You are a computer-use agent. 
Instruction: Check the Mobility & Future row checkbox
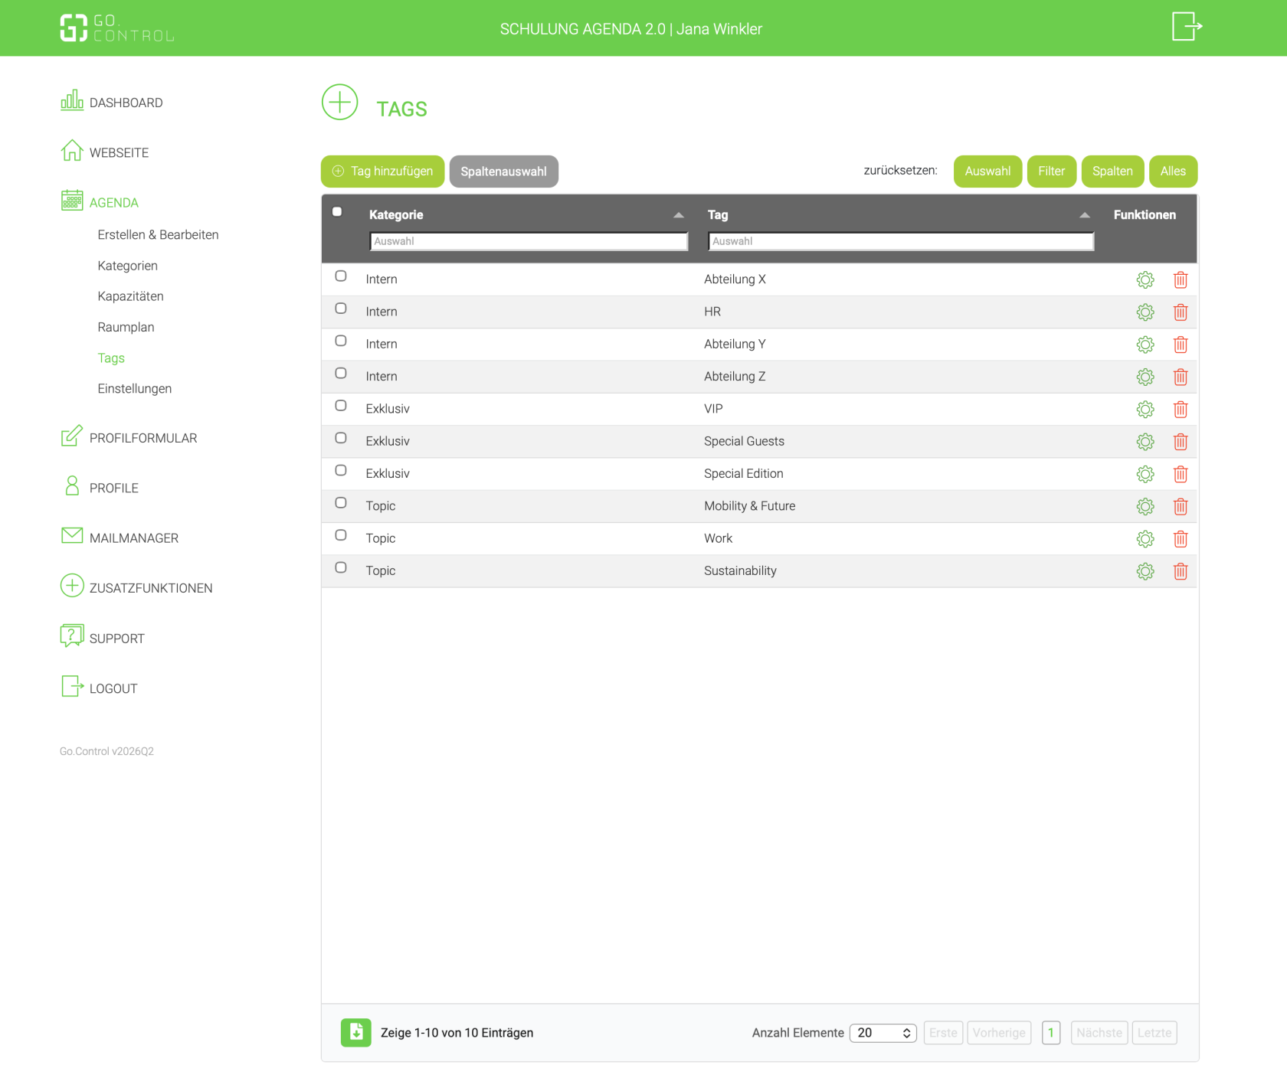[x=341, y=503]
